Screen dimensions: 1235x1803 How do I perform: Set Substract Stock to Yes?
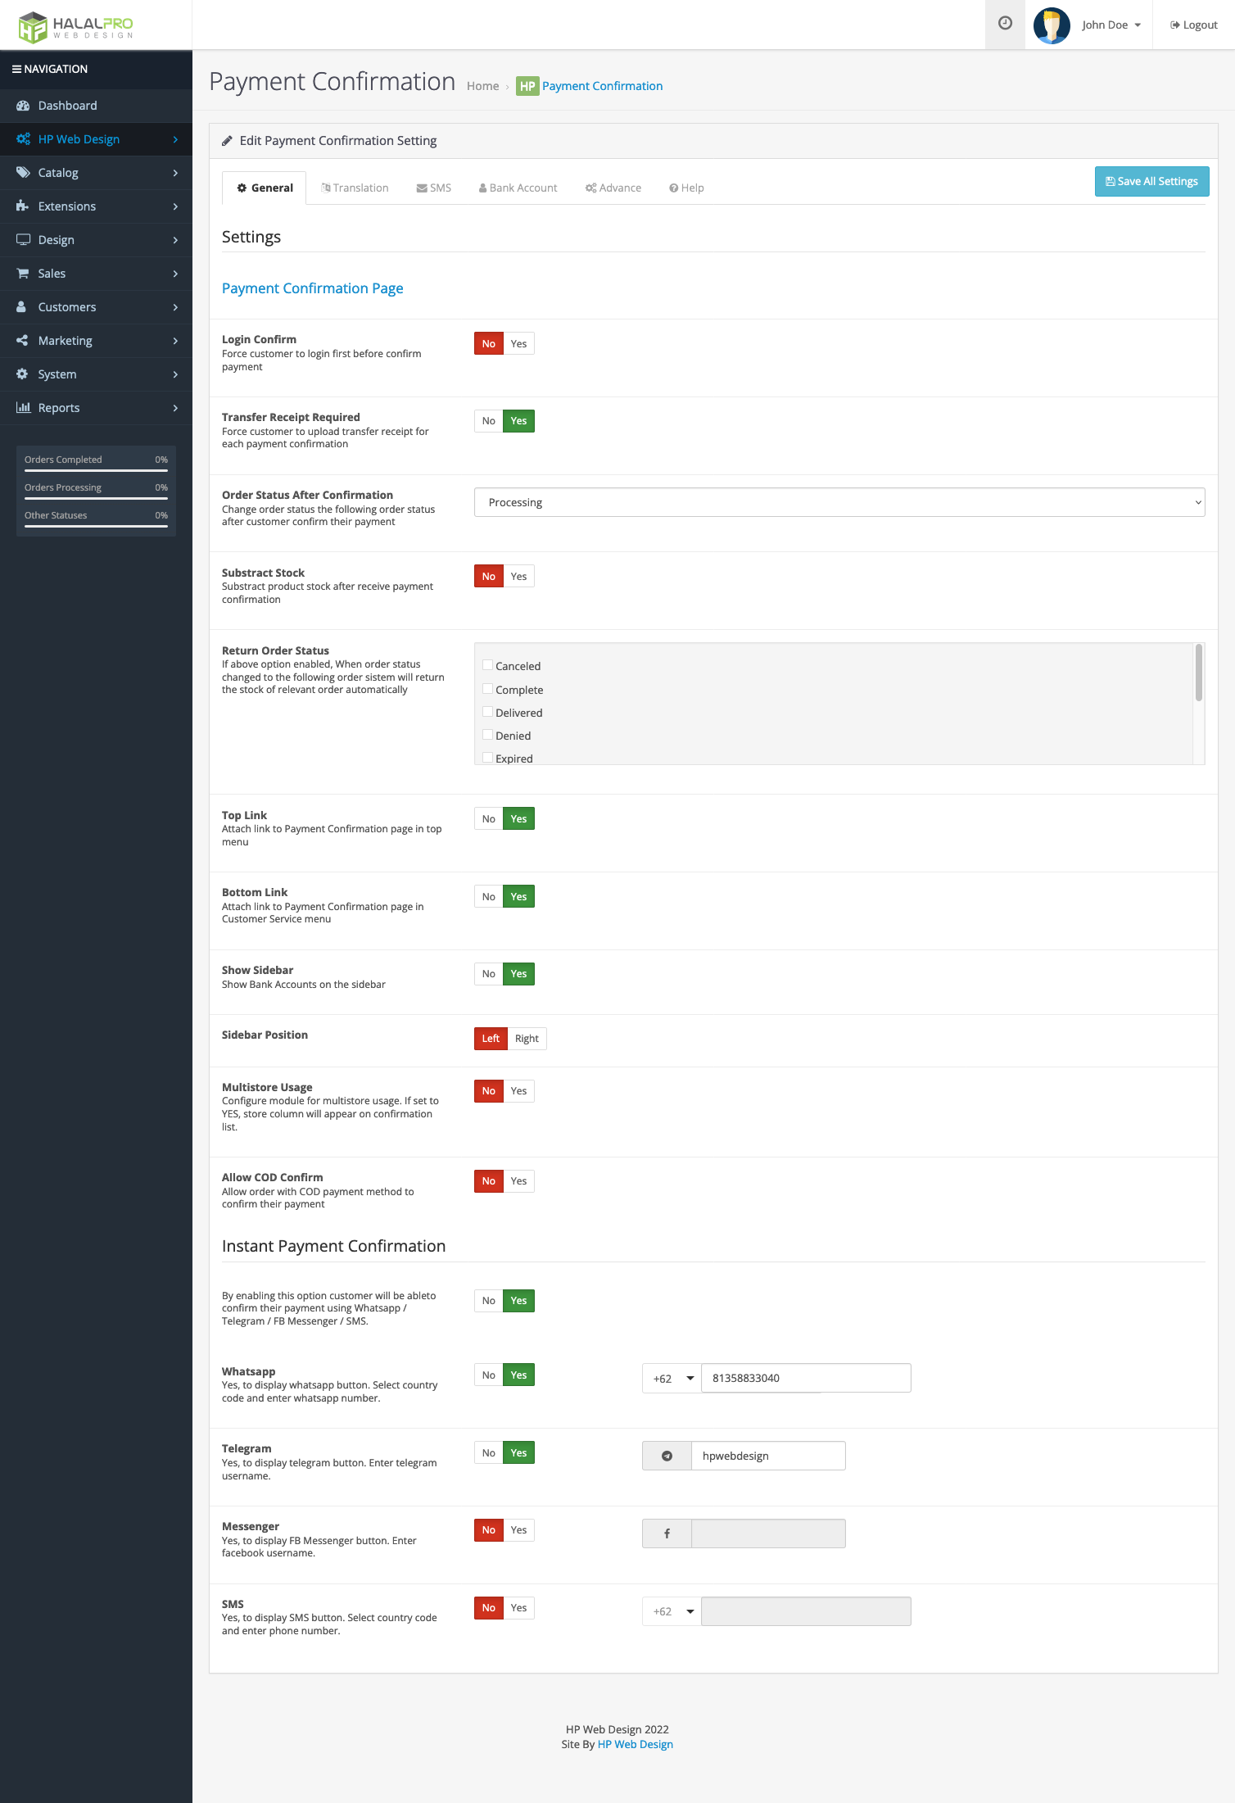[519, 576]
